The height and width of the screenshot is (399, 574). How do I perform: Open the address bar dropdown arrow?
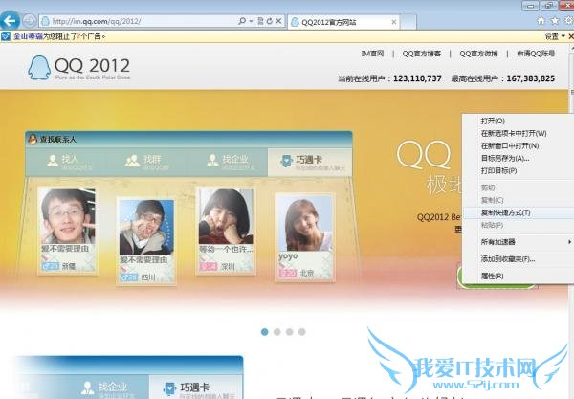(251, 21)
